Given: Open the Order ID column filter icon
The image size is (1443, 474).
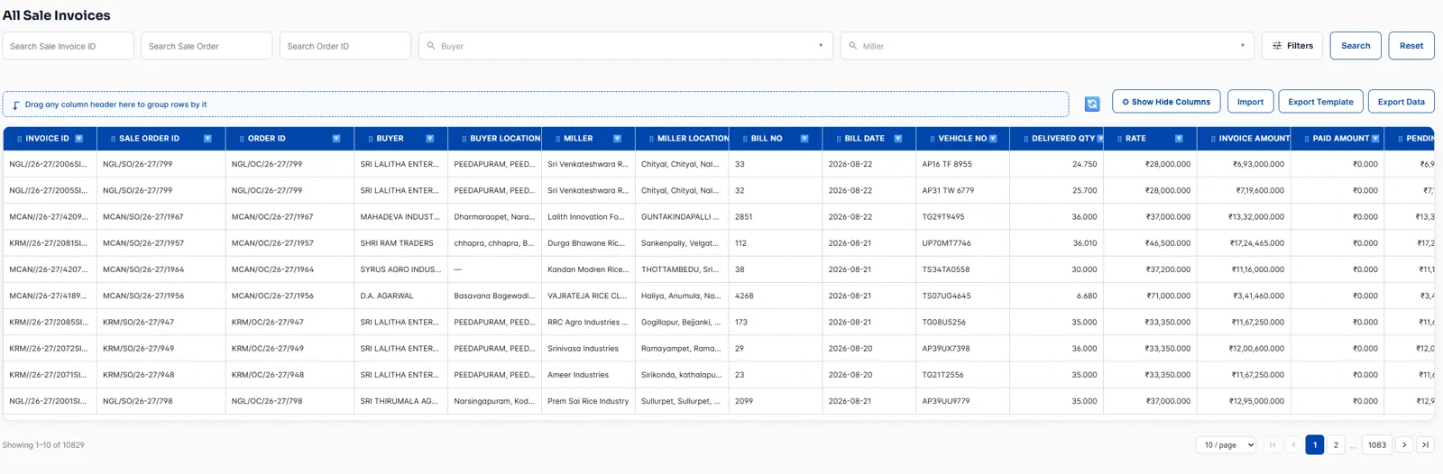Looking at the screenshot, I should [336, 139].
